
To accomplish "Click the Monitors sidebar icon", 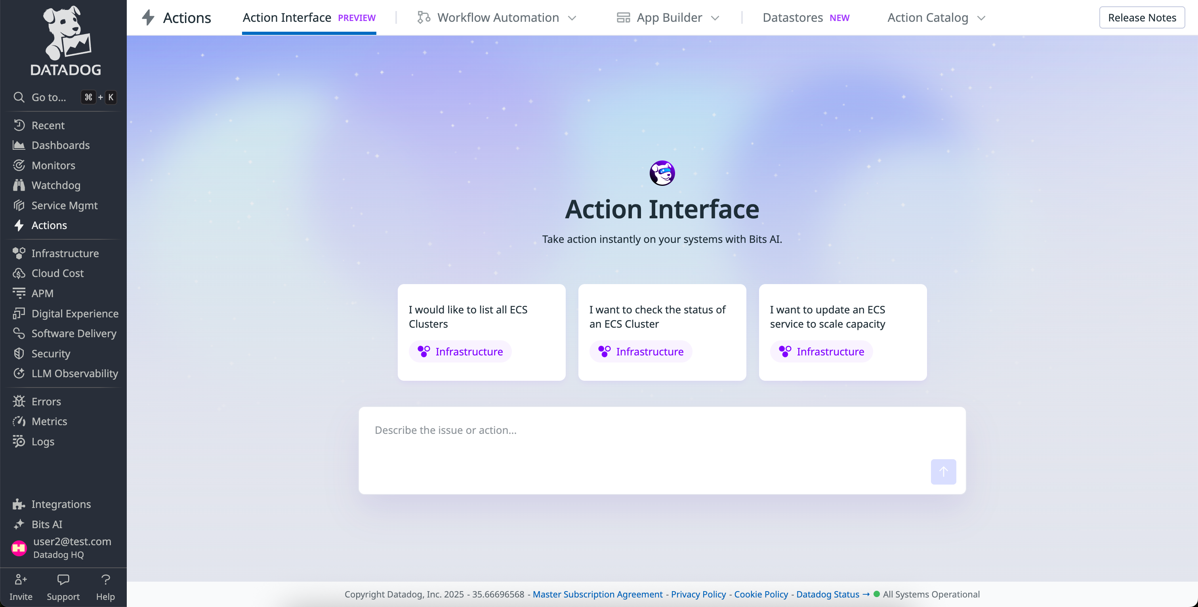I will [19, 165].
